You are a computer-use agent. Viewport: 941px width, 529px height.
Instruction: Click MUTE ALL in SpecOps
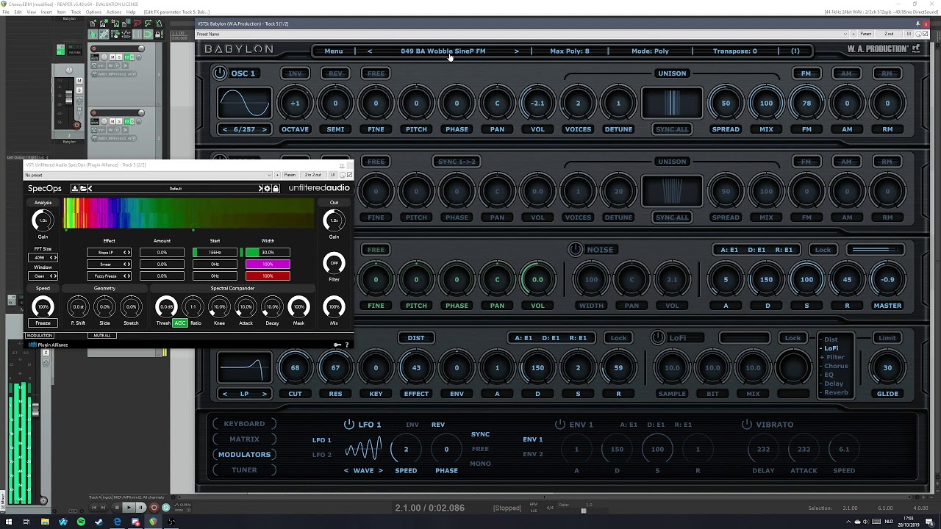click(102, 336)
